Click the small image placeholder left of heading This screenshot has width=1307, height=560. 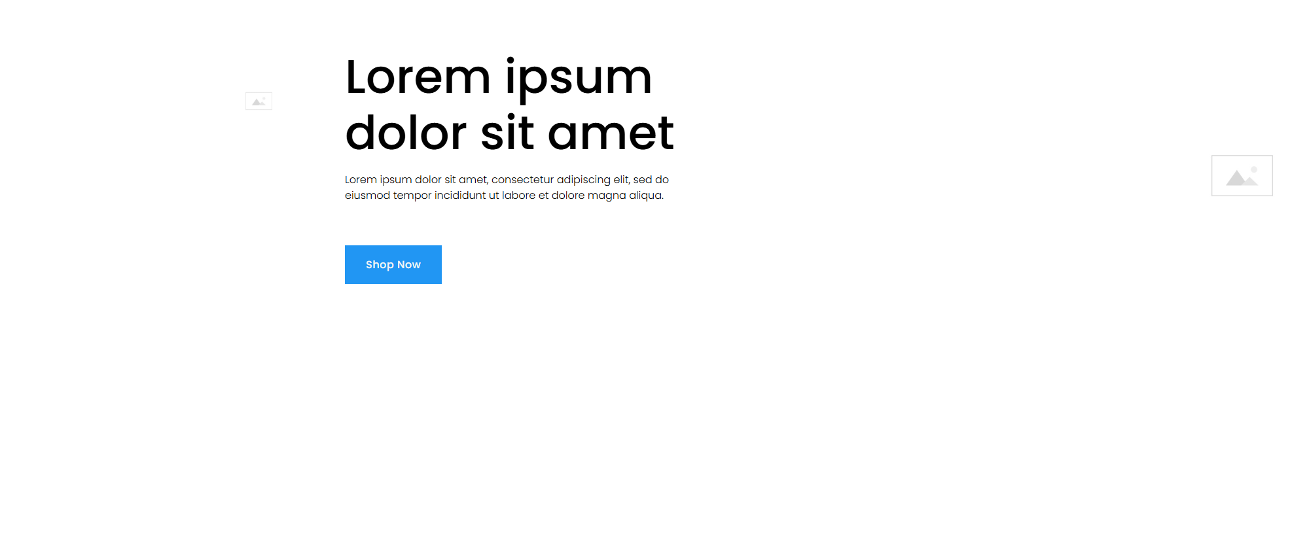[259, 101]
